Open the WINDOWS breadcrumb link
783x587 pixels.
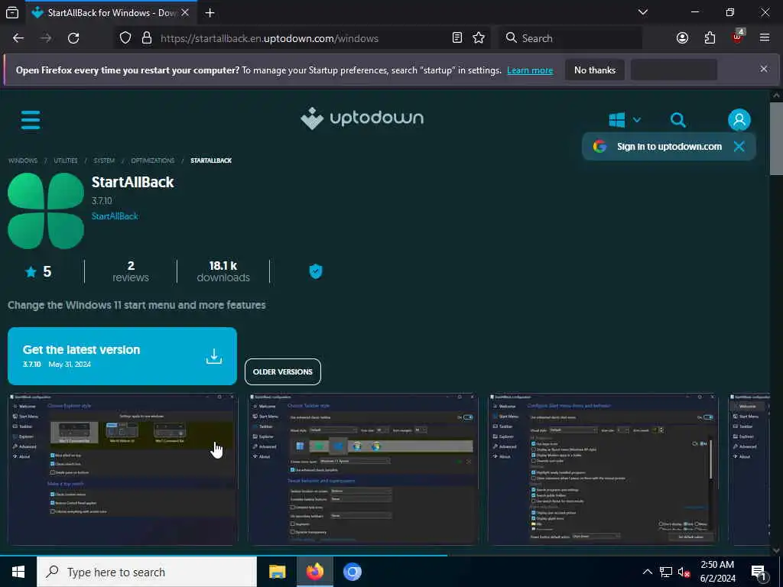[23, 161]
